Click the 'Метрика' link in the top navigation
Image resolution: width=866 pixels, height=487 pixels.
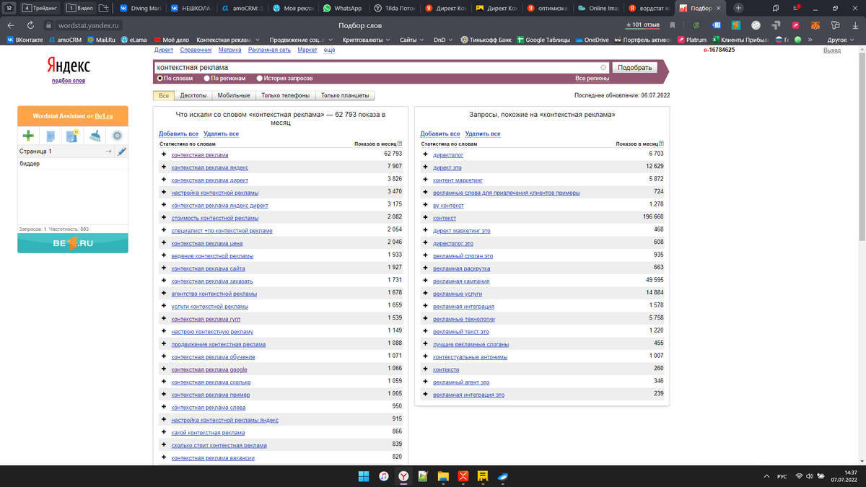coord(229,51)
